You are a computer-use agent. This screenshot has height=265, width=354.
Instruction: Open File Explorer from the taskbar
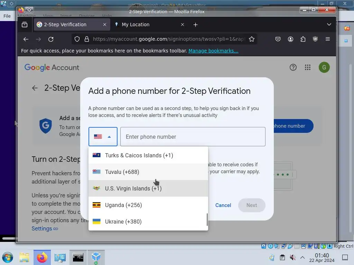tap(24, 257)
